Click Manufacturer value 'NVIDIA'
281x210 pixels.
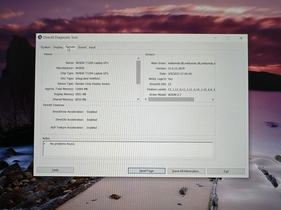pos(80,68)
